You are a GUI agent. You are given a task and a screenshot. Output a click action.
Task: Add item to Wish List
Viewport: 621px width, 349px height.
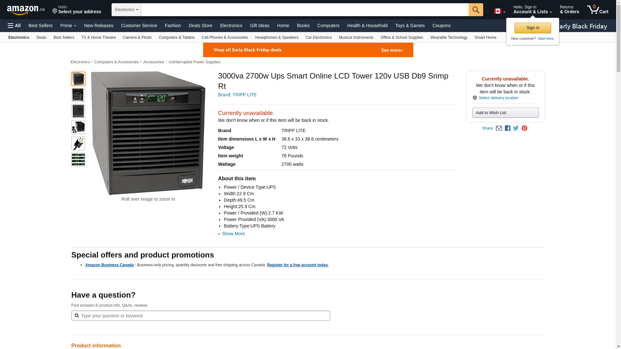(505, 112)
